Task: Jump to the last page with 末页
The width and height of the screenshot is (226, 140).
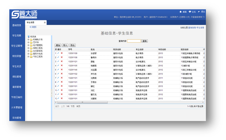Action: pos(78,107)
